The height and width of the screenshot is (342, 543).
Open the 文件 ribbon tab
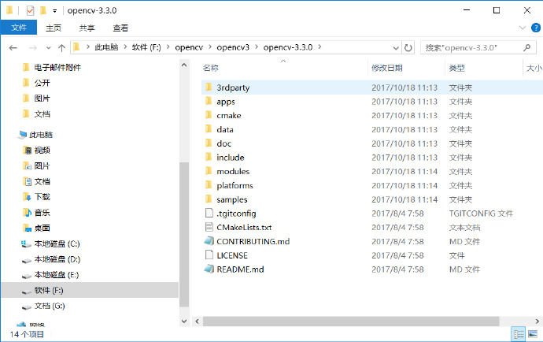pos(19,28)
